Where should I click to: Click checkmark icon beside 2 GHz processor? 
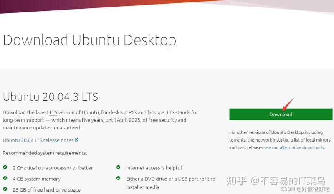[x=5, y=167]
